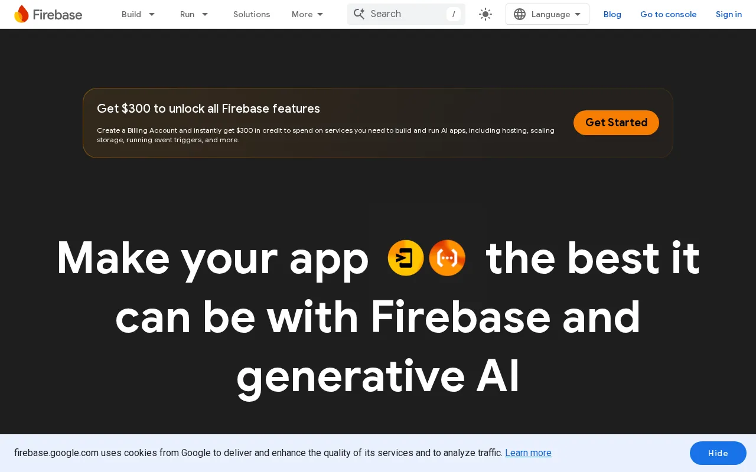Click the slash shortcut key badge in search
The width and height of the screenshot is (756, 472).
pyautogui.click(x=454, y=14)
